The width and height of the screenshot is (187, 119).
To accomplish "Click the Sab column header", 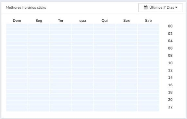I will (x=148, y=21).
